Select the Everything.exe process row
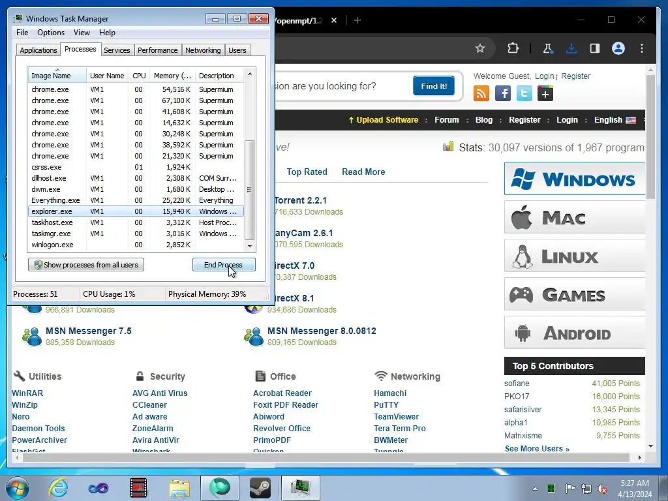 tap(136, 200)
